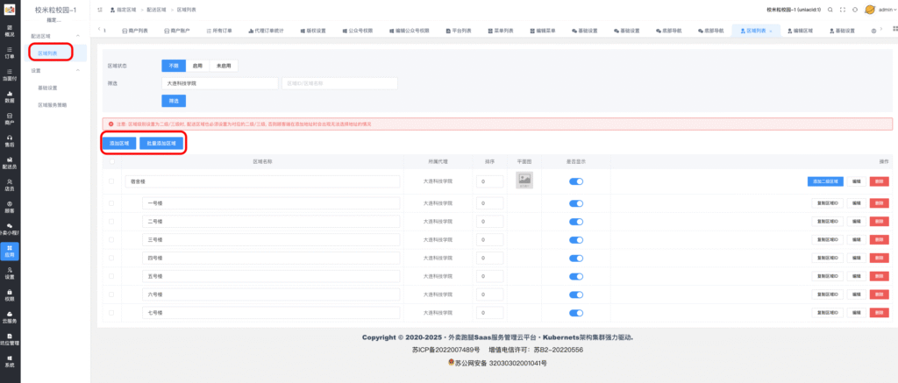Open the 店员 staff sidebar icon
This screenshot has width=898, height=383.
10,184
